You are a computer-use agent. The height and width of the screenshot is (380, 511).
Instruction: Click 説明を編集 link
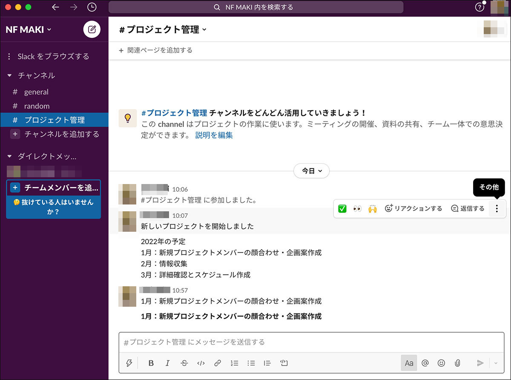[214, 135]
